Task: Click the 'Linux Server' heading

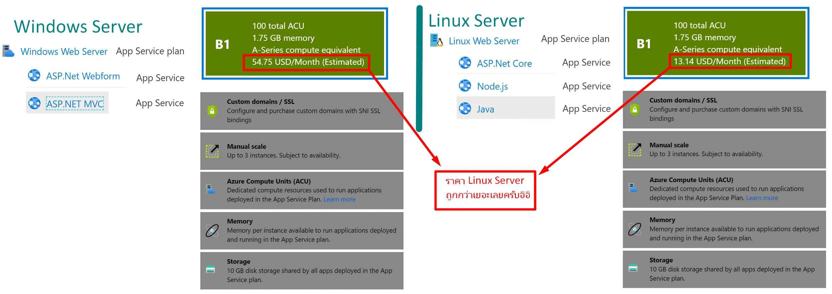Action: tap(476, 21)
